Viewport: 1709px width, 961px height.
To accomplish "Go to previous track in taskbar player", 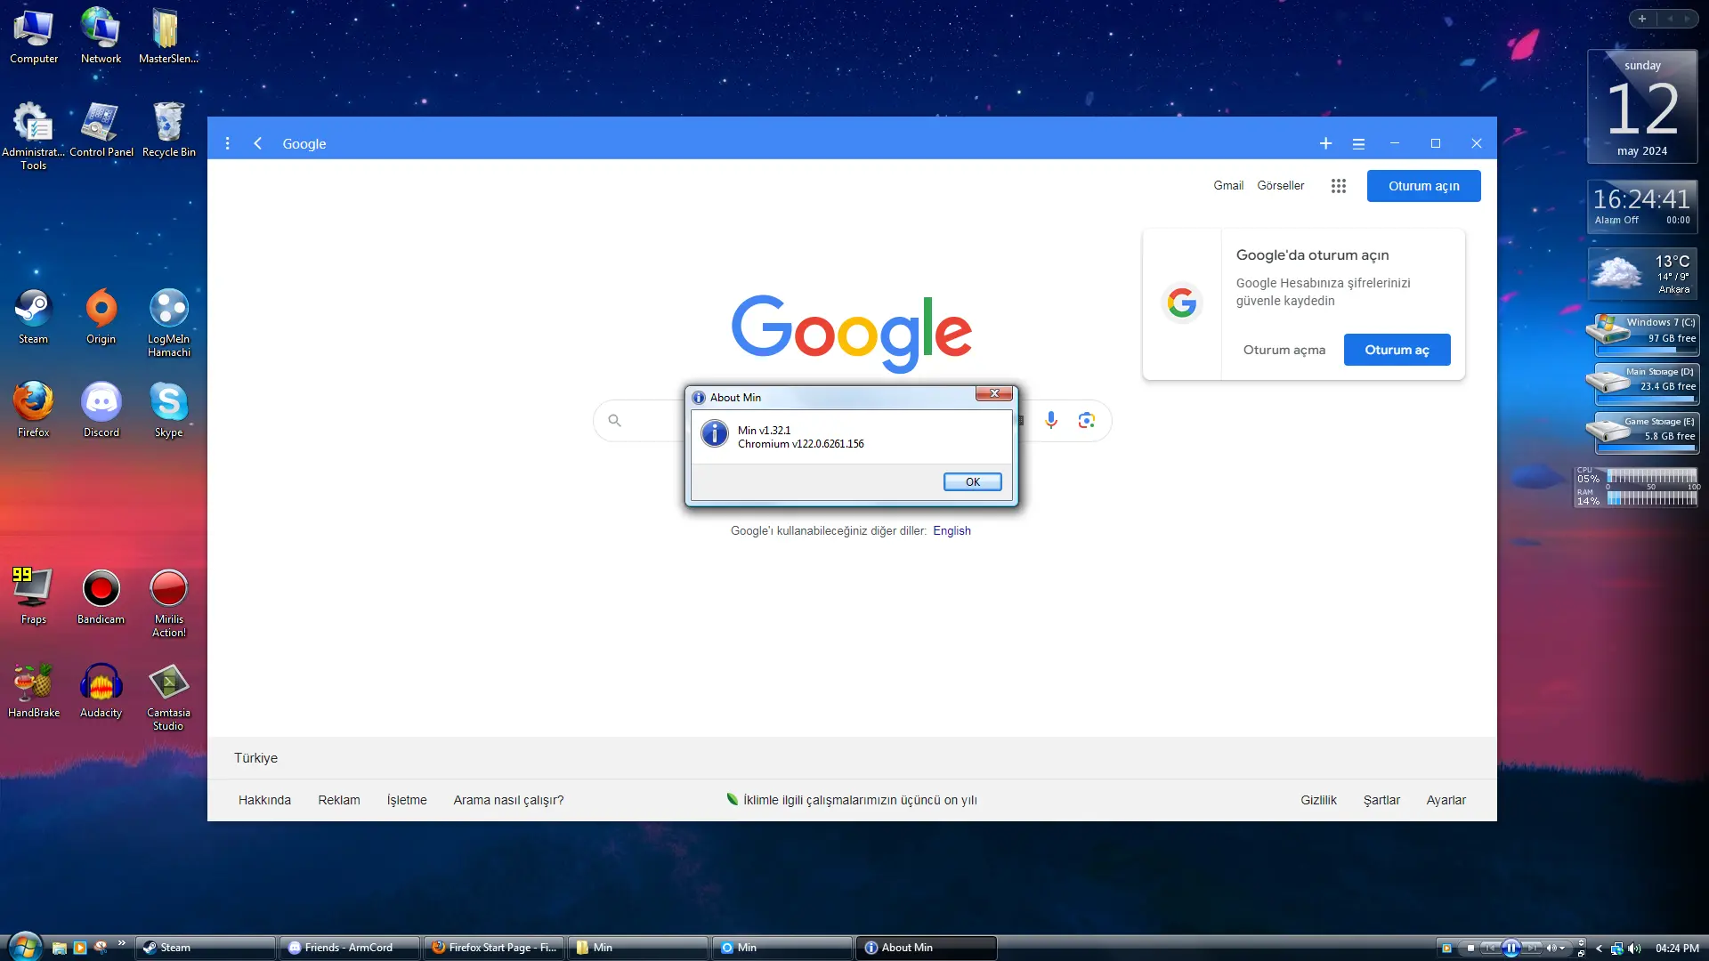I will click(1490, 949).
